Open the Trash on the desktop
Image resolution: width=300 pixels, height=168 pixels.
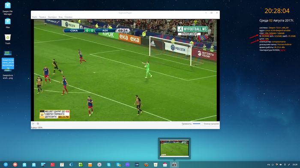[8, 39]
